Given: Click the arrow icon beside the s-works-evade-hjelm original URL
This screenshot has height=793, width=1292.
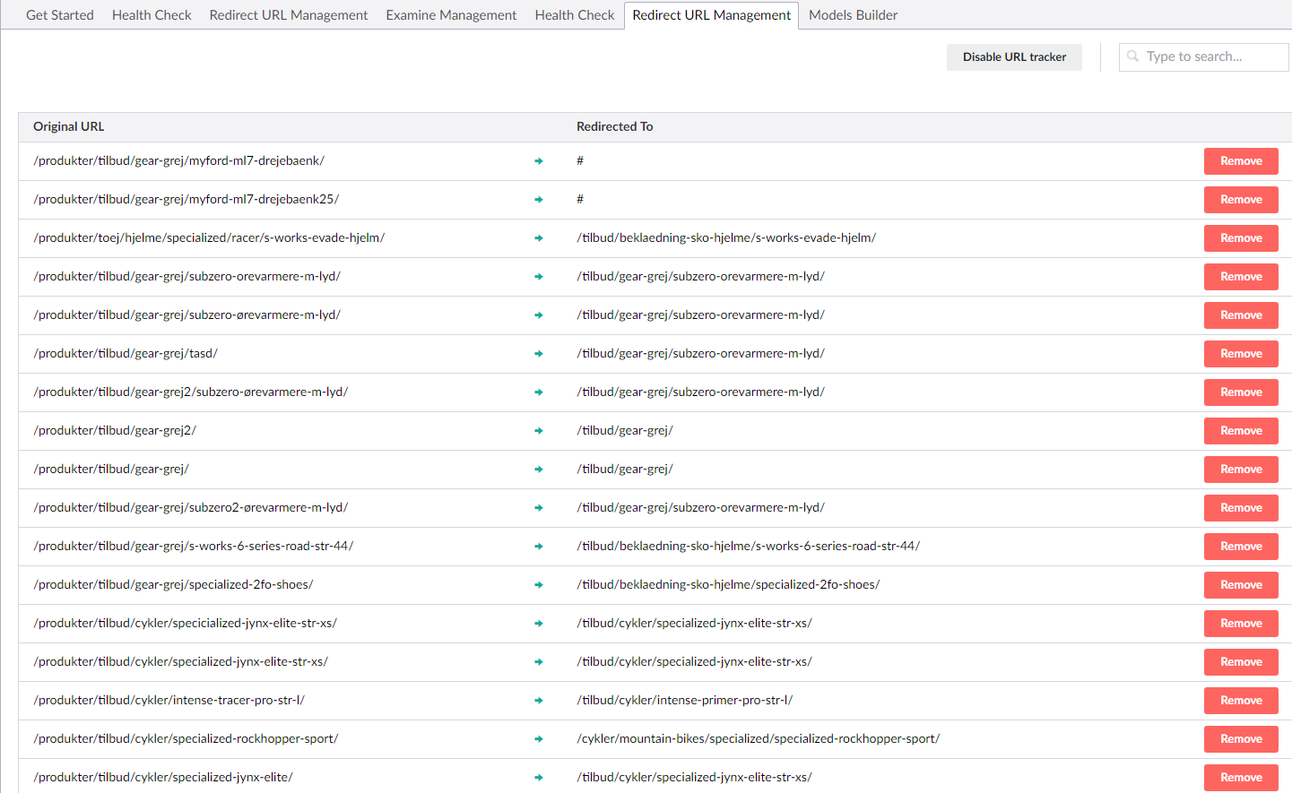Looking at the screenshot, I should 539,238.
